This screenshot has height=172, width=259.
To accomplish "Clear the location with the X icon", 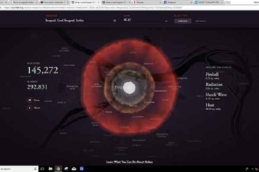I will [x=115, y=20].
